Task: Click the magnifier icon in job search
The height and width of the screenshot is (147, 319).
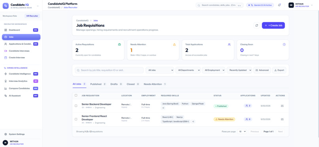Action: pyautogui.click(x=78, y=70)
